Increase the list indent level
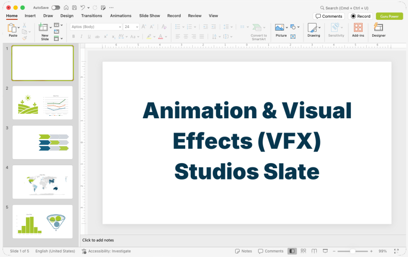 tap(214, 27)
